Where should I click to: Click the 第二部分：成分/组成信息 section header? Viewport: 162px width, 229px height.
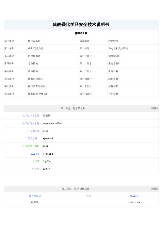click(x=75, y=189)
